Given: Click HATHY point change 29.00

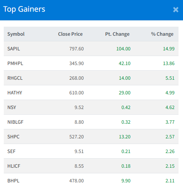Looking at the screenshot, I should [124, 92].
